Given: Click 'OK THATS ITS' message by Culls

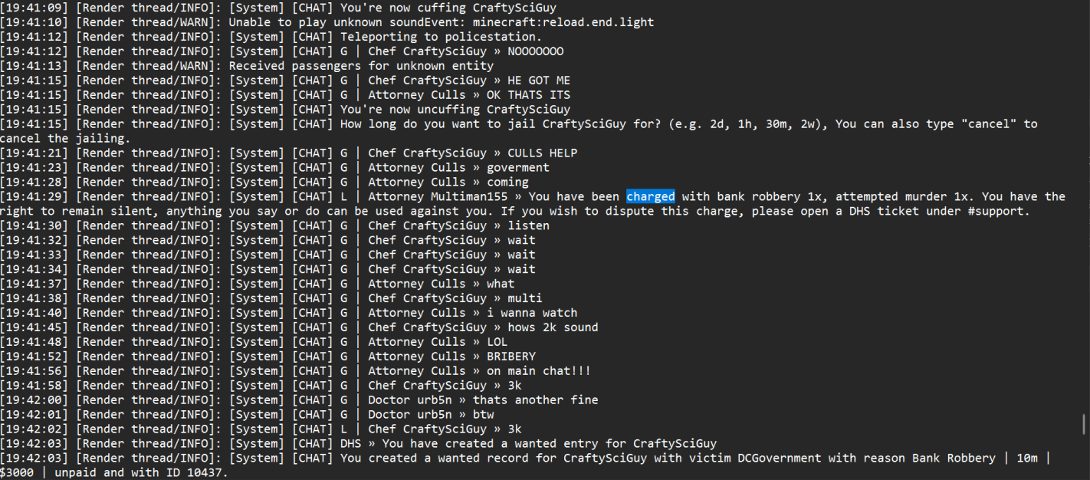Looking at the screenshot, I should (528, 95).
